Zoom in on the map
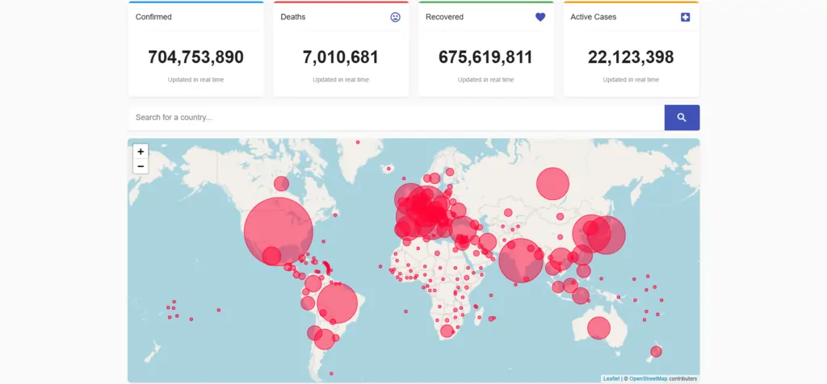This screenshot has width=827, height=384. (141, 152)
